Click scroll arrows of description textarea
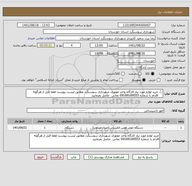This screenshot has height=186, width=192. coord(161,92)
